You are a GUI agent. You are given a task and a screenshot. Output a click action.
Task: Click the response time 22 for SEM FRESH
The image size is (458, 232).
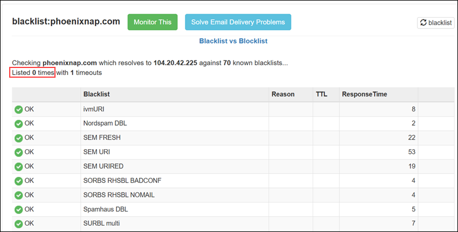coord(412,138)
